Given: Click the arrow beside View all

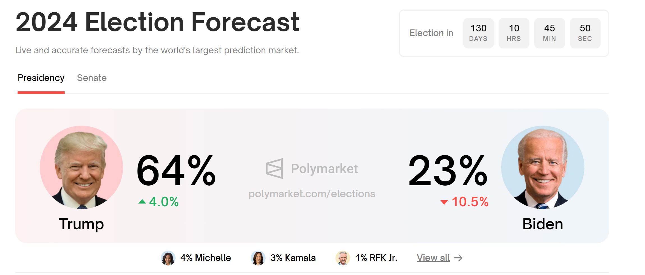Looking at the screenshot, I should tap(458, 258).
